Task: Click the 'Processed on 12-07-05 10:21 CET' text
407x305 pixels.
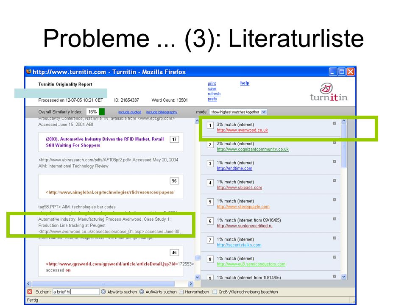Action: click(71, 100)
